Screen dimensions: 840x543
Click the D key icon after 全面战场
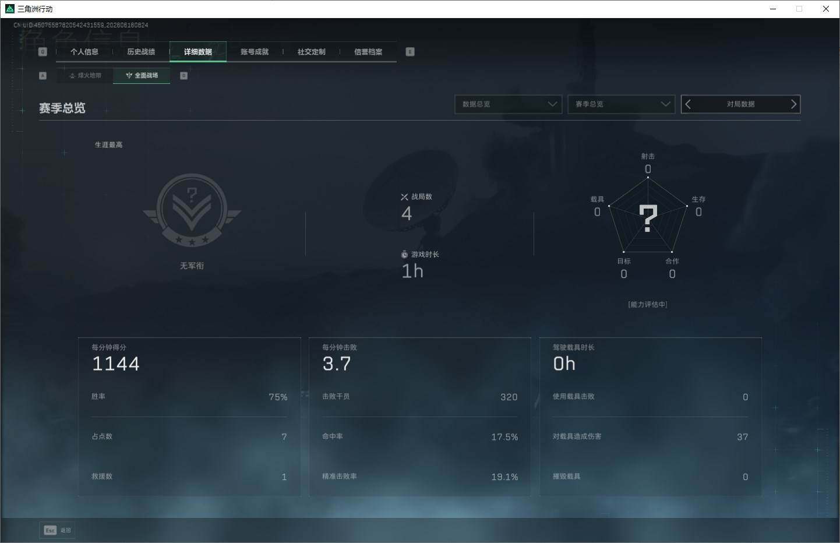tap(183, 76)
